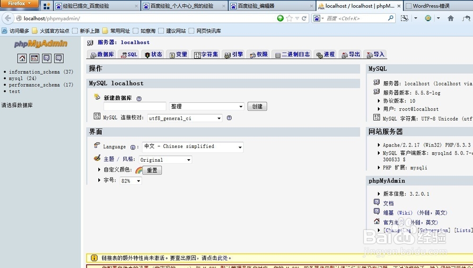The height and width of the screenshot is (268, 473).
Task: Click the phpMyAdmin logo
Action: tap(41, 44)
